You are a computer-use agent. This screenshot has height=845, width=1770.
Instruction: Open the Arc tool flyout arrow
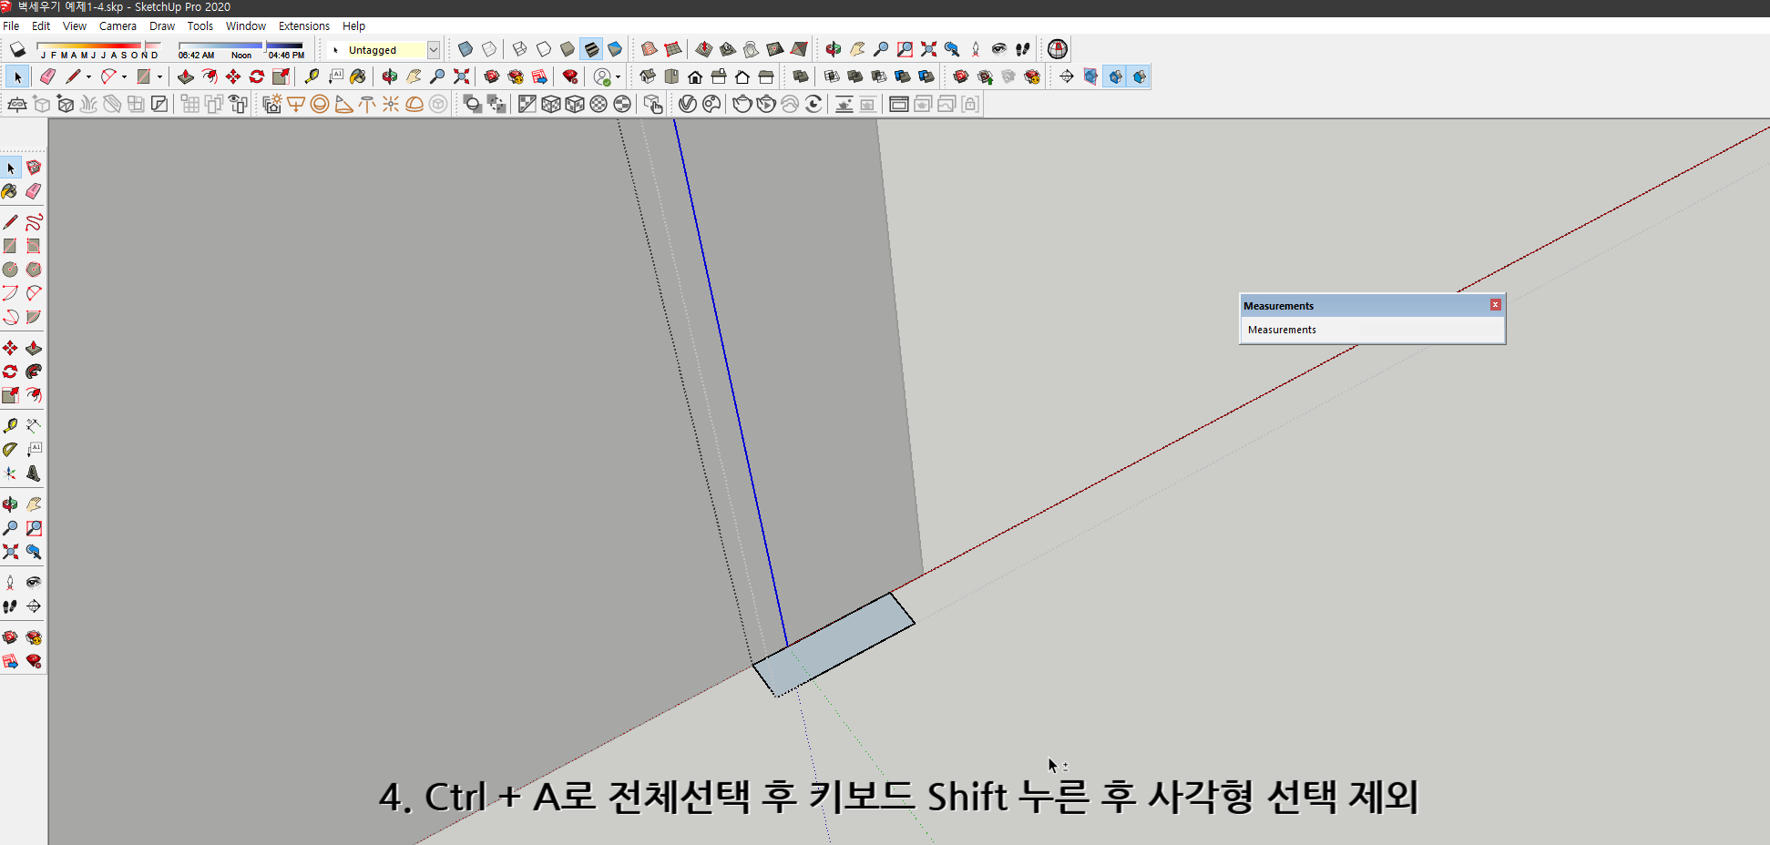tap(124, 76)
